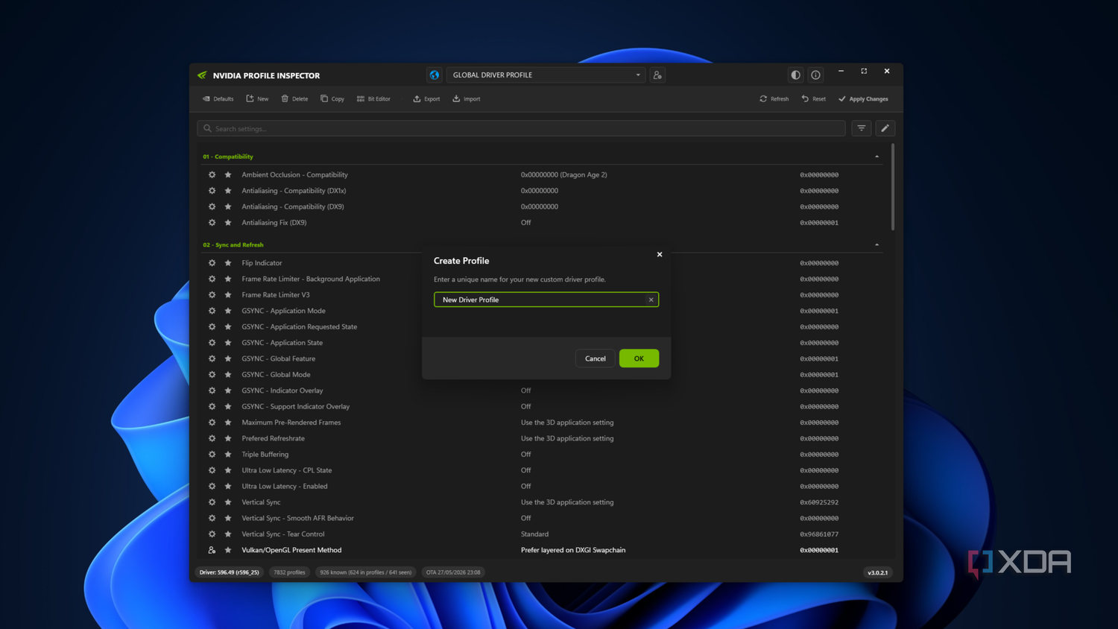1118x629 pixels.
Task: Toggle favorite star for Maximum Pre-Rendered Frames
Action: pyautogui.click(x=228, y=423)
